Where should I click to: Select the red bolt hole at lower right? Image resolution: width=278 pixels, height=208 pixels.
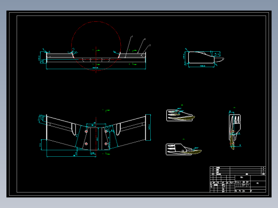(106, 143)
